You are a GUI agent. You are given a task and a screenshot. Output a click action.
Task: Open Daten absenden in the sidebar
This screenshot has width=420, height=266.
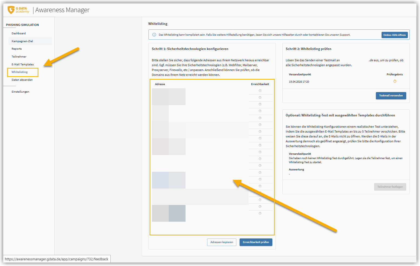[22, 80]
